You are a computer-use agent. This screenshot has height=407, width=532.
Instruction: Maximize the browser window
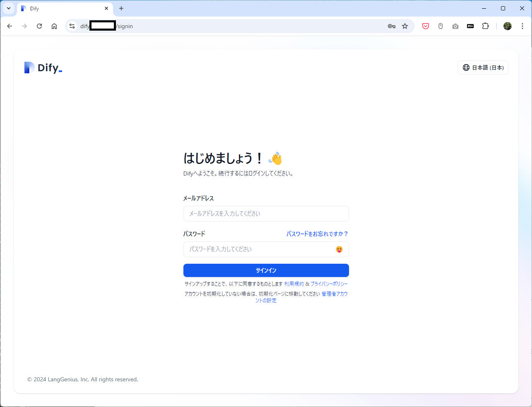[x=503, y=8]
